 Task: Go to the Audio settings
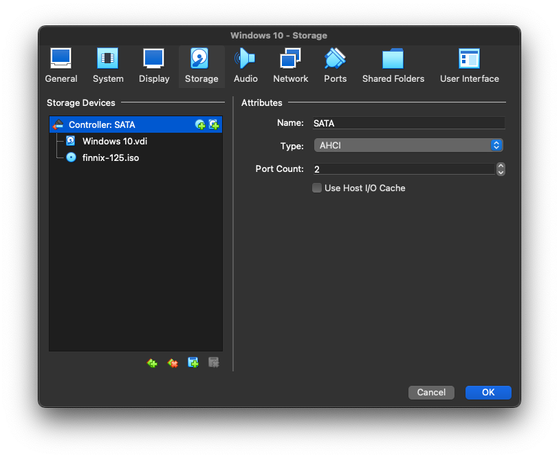pos(245,66)
